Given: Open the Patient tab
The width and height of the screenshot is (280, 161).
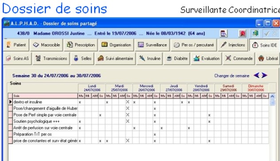Looking at the screenshot, I should (x=16, y=45).
